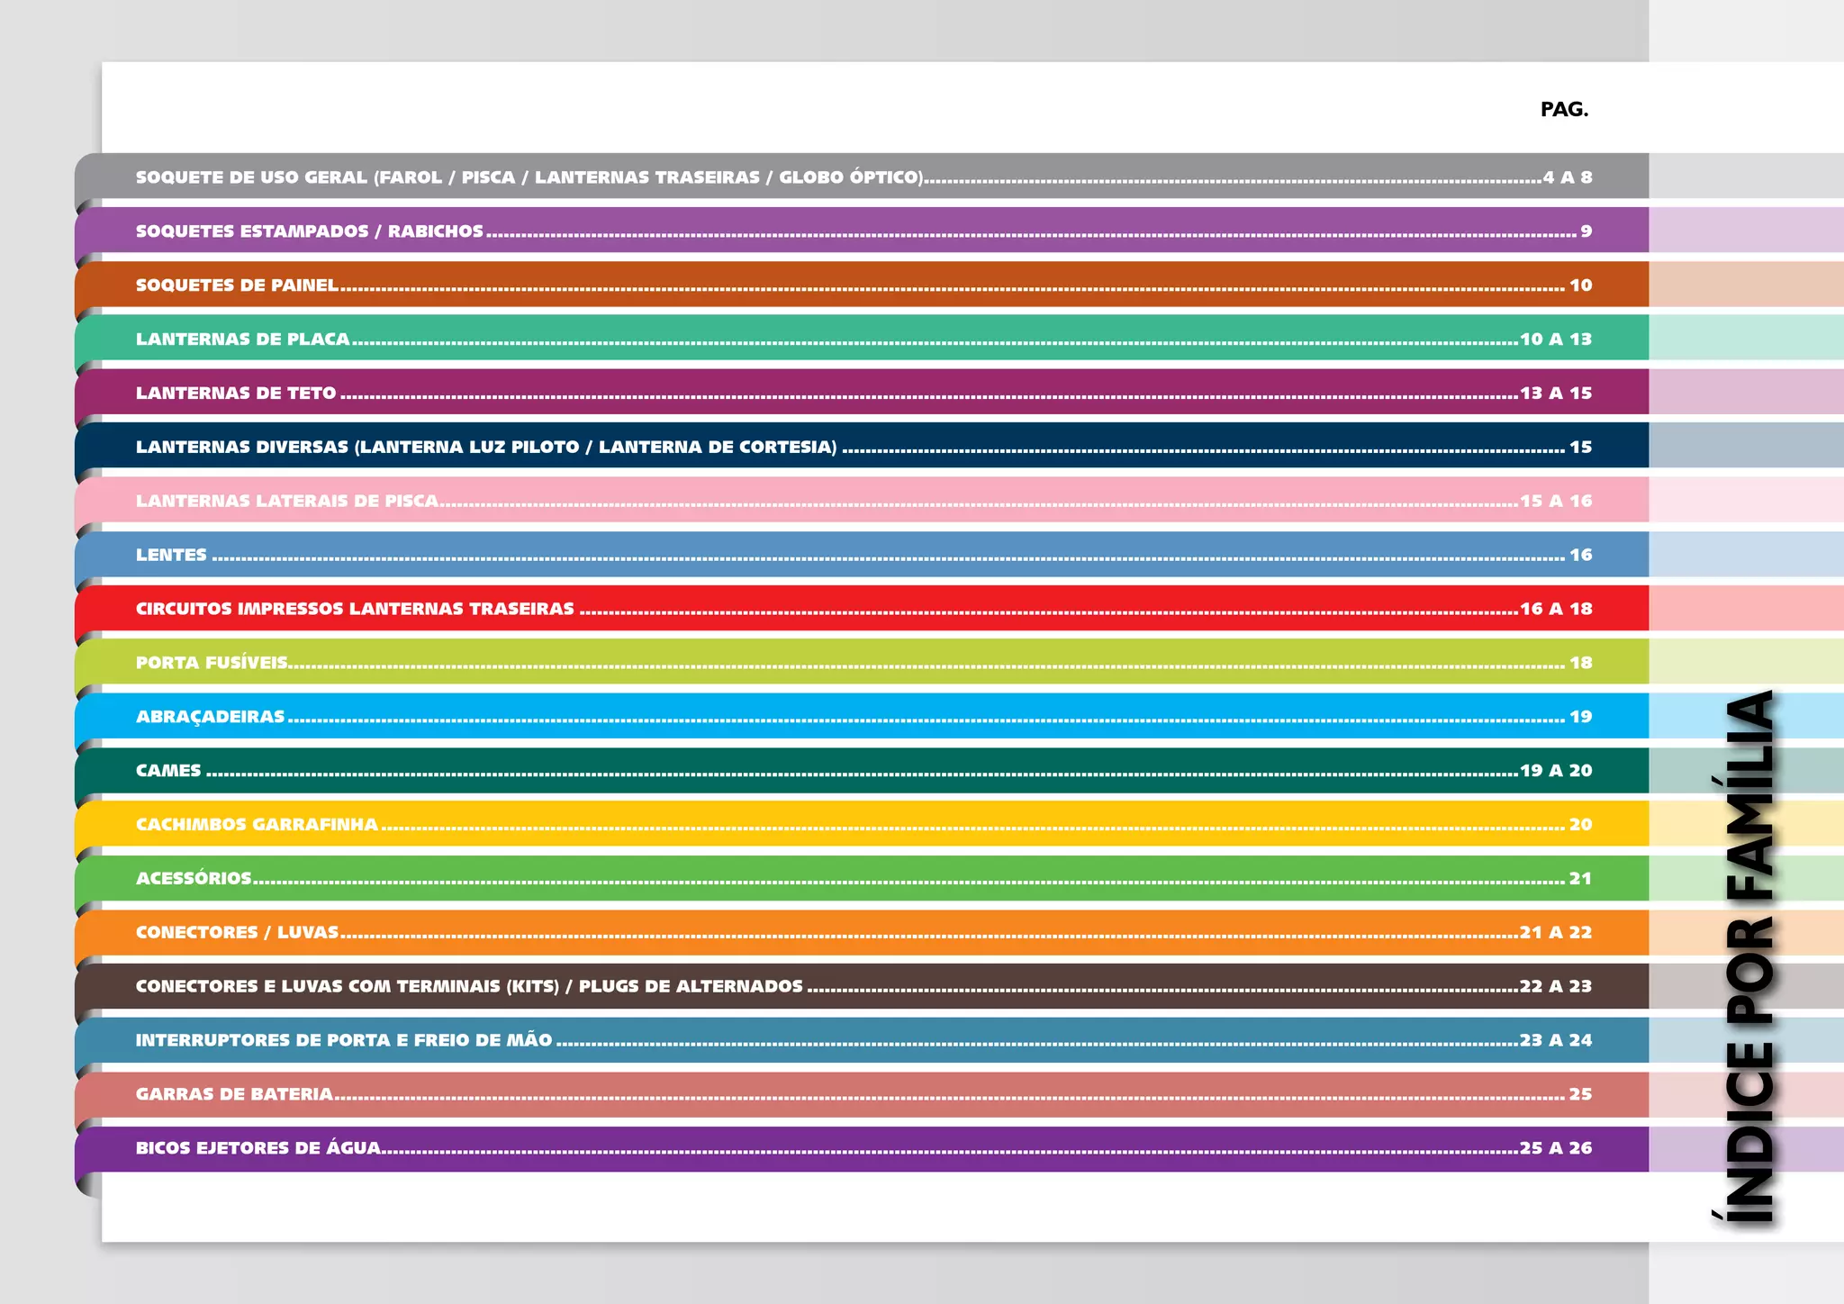The width and height of the screenshot is (1844, 1304).
Task: Select Soquetes Estampados / Rabichos entry
Action: tap(310, 231)
